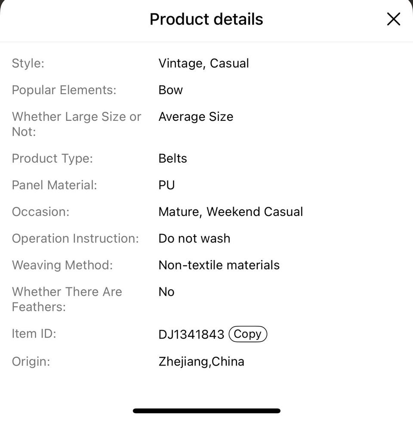
Task: Tap the Average Size value
Action: click(x=196, y=117)
